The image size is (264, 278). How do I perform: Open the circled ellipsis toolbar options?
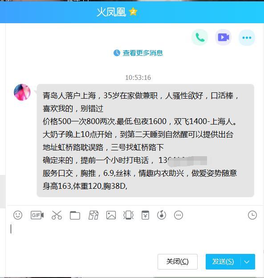179,215
